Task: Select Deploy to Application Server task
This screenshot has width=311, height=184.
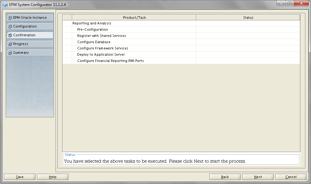Action: [x=181, y=55]
